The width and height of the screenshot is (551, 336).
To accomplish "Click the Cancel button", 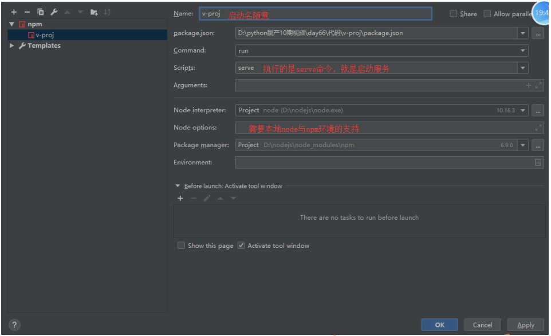I will tap(482, 325).
